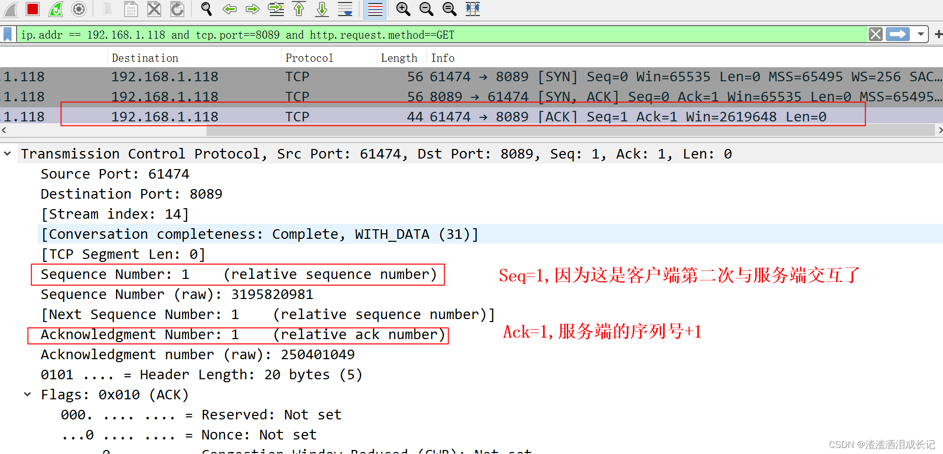Collapse the Flags: 0x010 (ACK) node

(28, 394)
